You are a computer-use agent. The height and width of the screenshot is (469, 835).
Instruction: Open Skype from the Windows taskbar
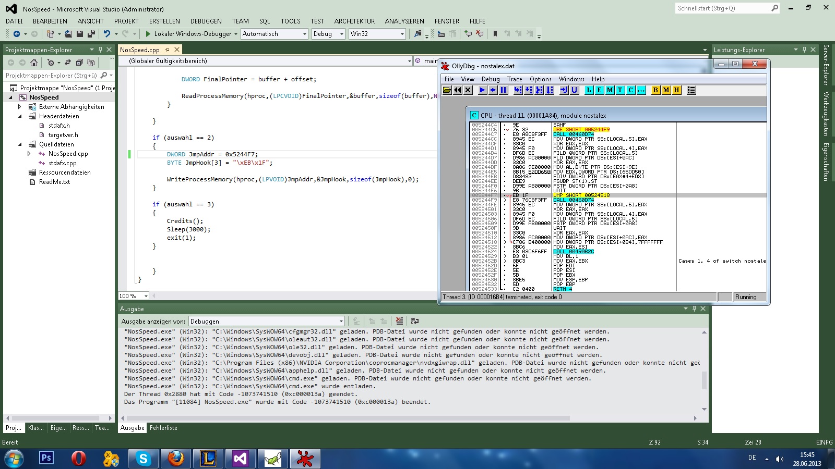[x=143, y=459]
